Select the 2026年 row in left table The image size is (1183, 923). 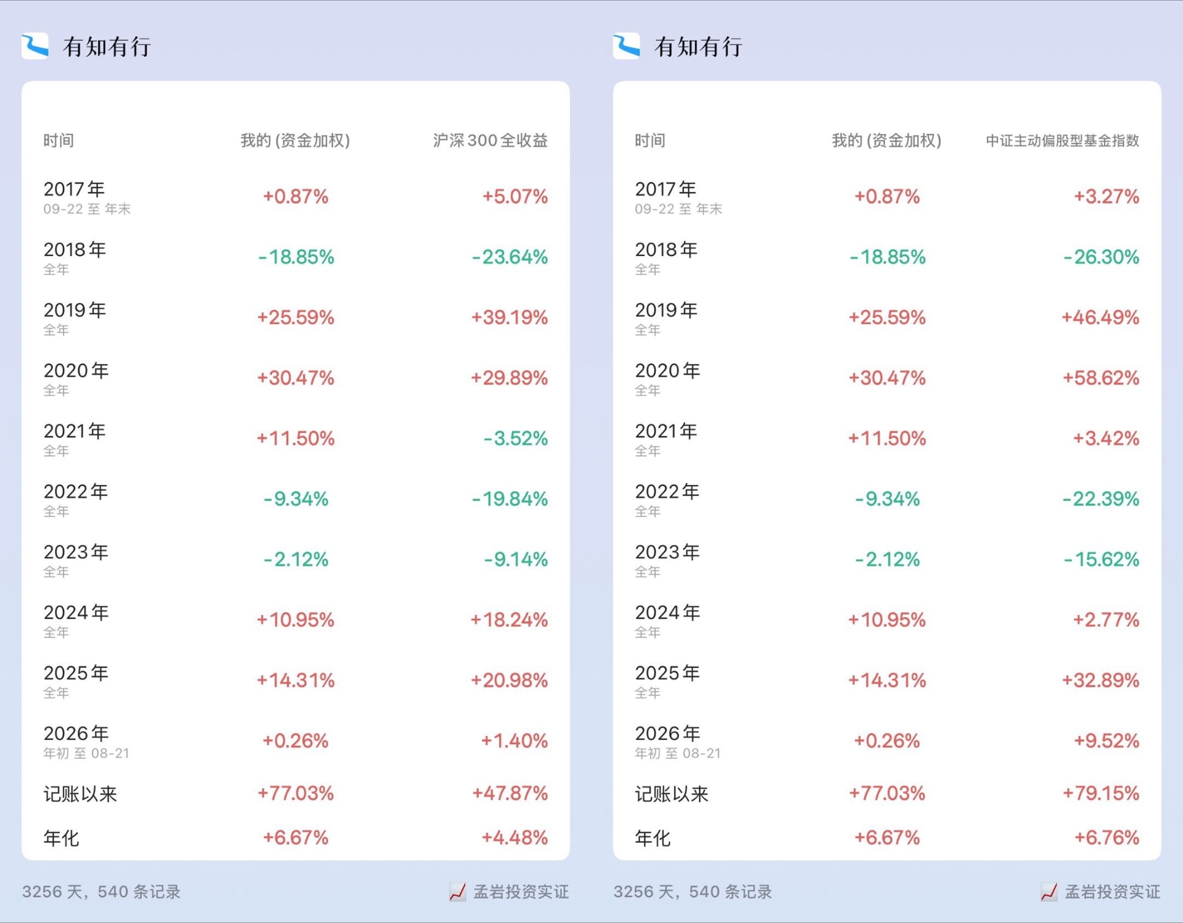point(295,741)
